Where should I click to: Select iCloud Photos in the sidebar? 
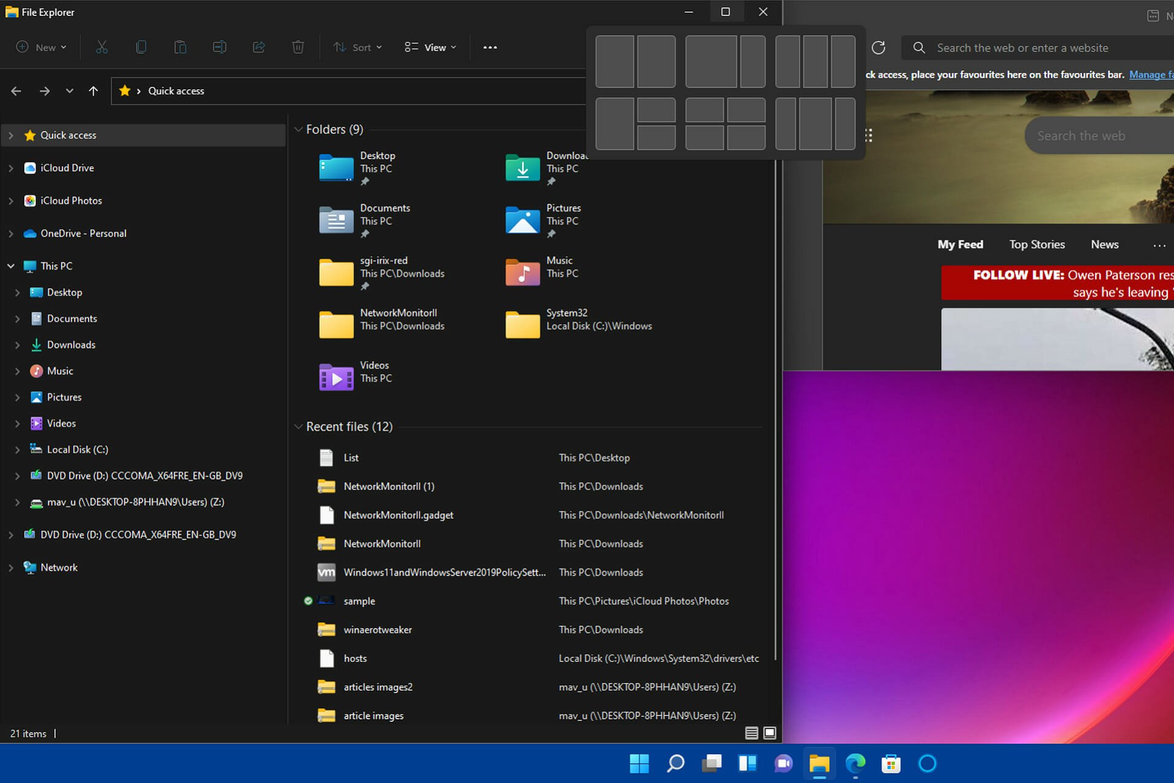click(71, 201)
